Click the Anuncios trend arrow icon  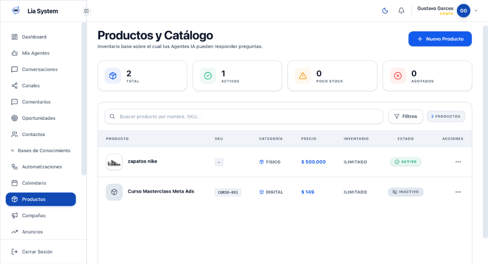click(15, 232)
